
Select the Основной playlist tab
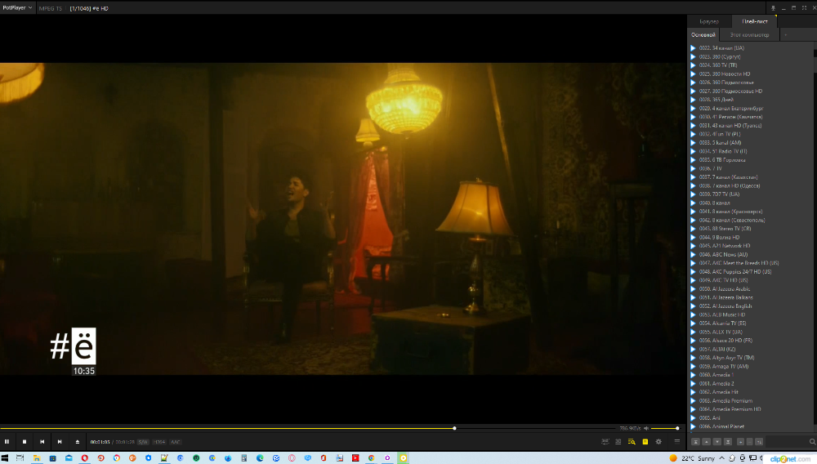(703, 35)
